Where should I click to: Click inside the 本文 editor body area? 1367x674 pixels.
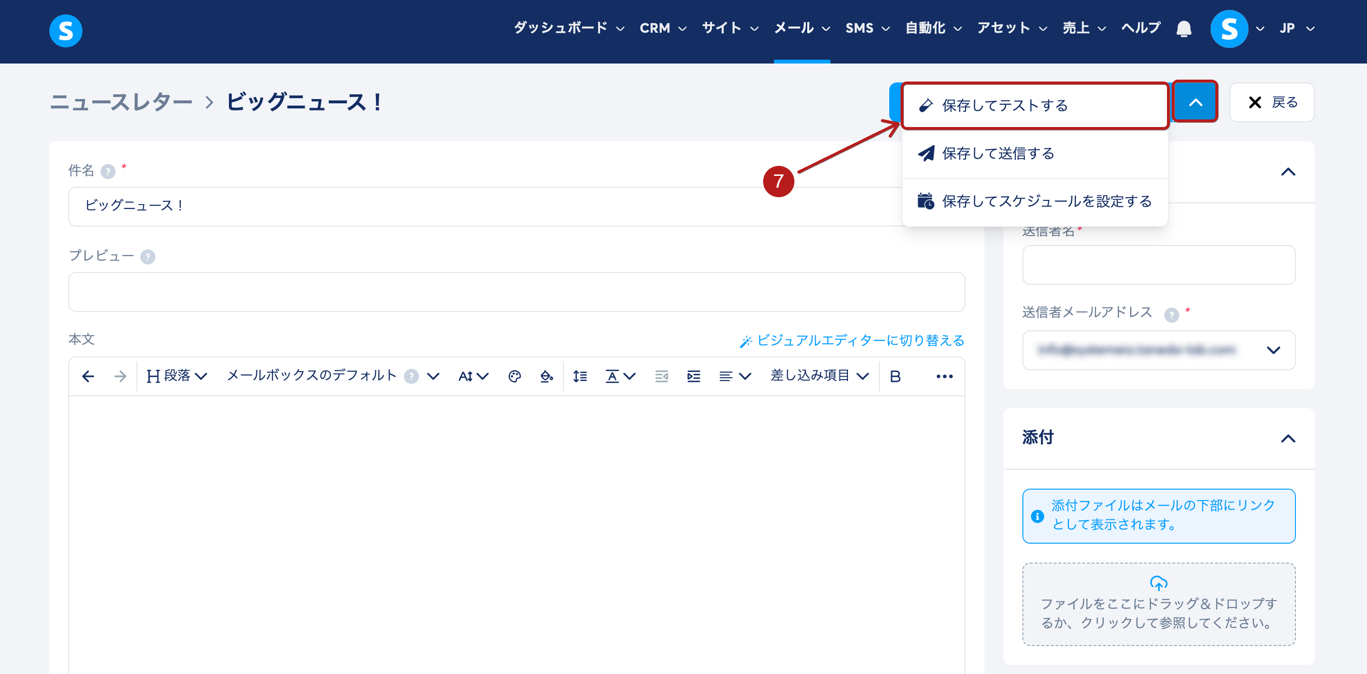(516, 535)
